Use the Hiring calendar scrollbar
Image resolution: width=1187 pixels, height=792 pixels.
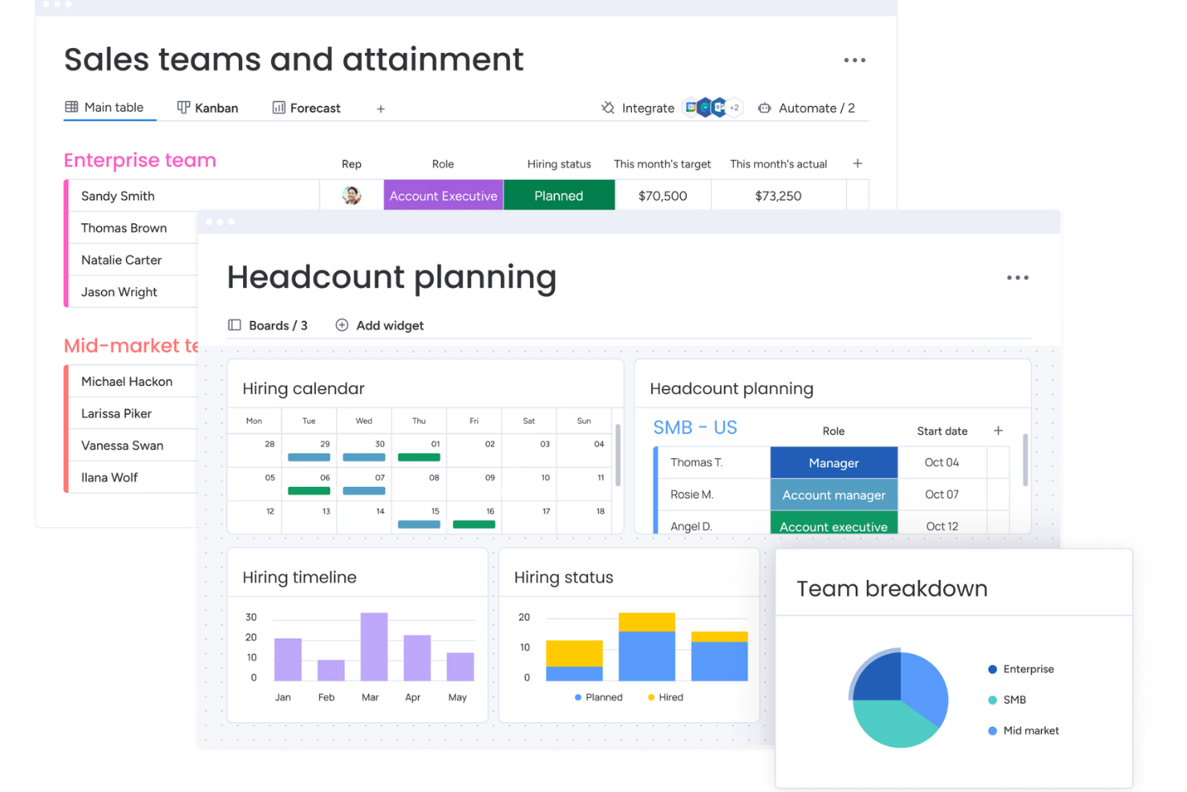point(618,456)
